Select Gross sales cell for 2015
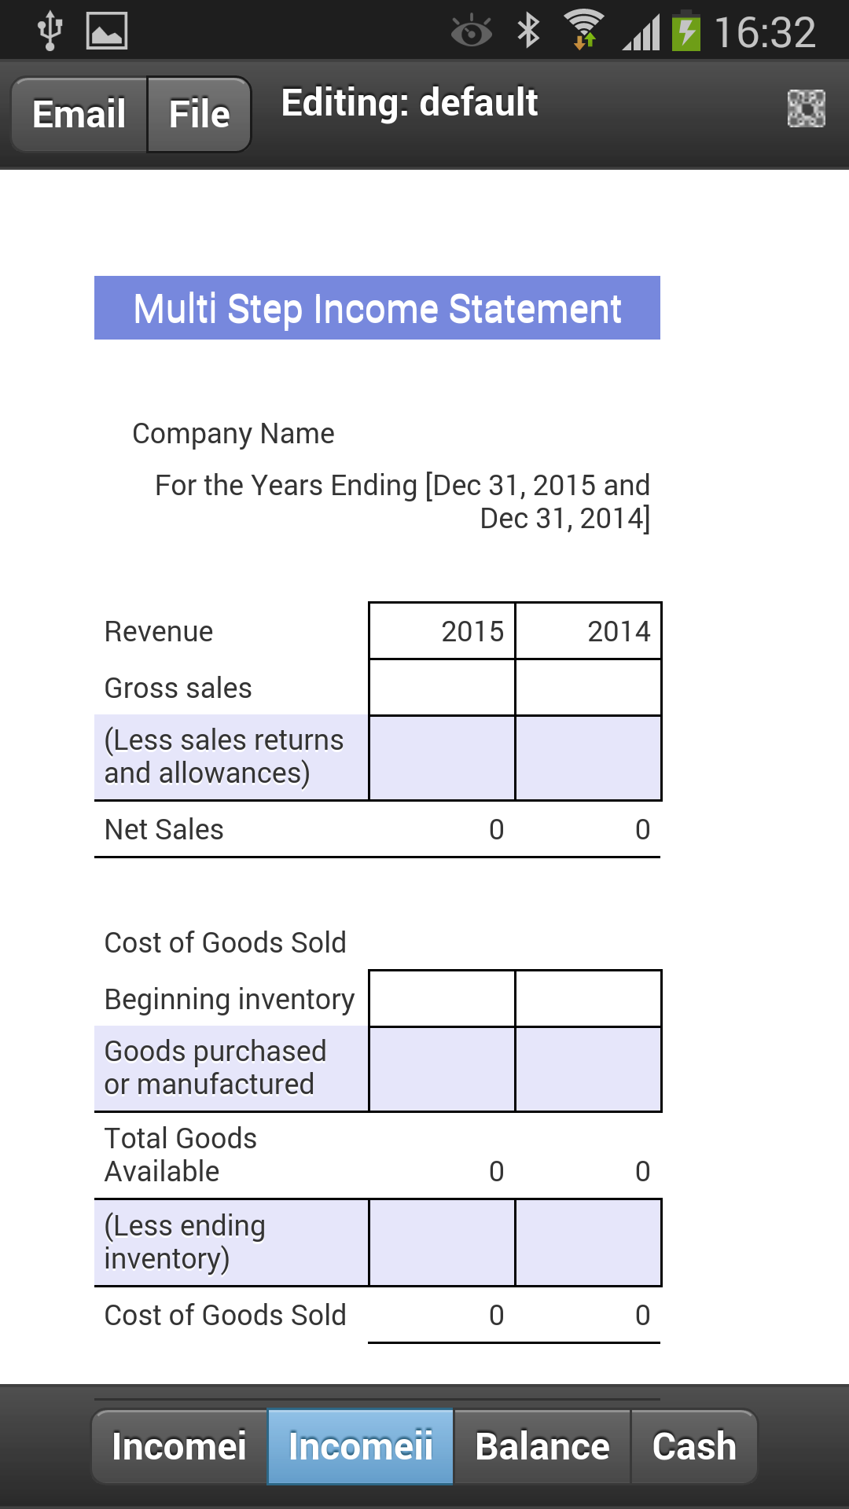This screenshot has width=849, height=1509. tap(442, 688)
